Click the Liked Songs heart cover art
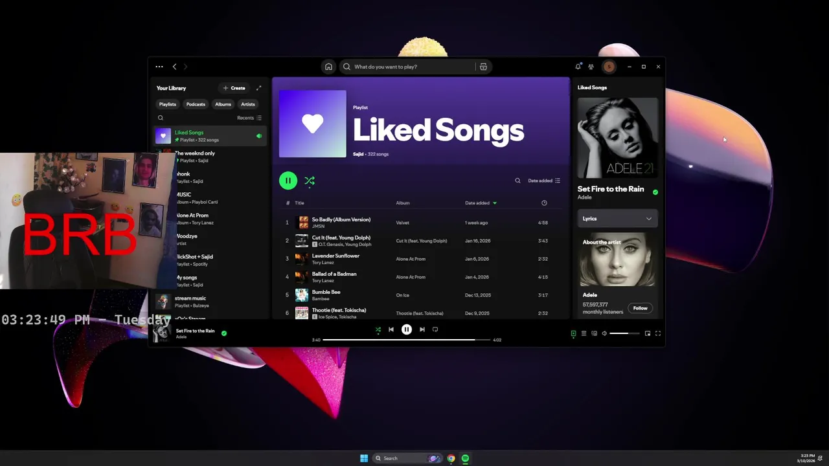Image resolution: width=829 pixels, height=466 pixels. pos(312,124)
